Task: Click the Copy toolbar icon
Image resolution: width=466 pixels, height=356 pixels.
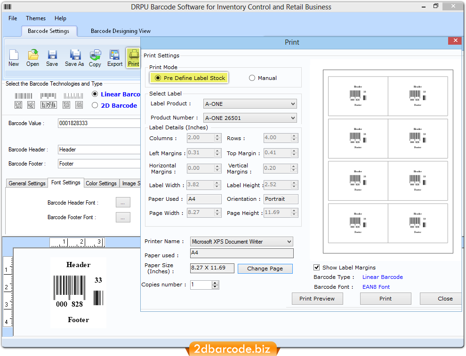Action: pyautogui.click(x=95, y=58)
